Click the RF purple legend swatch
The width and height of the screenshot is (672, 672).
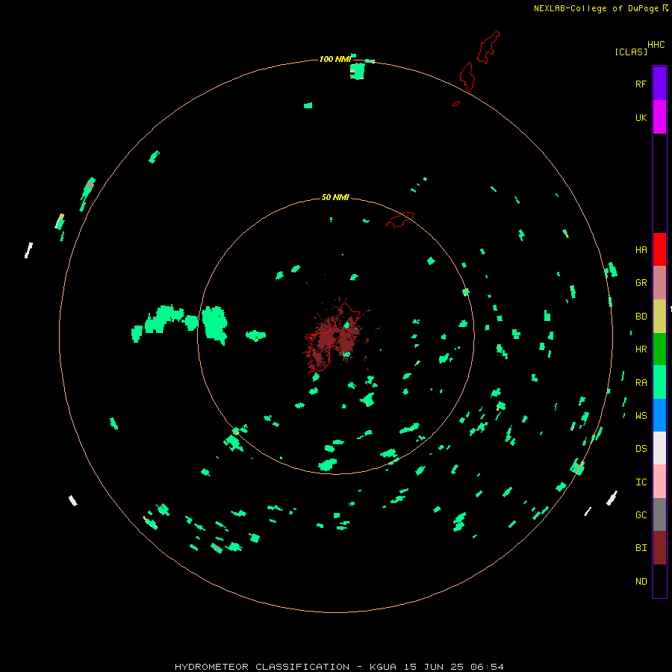pos(659,84)
